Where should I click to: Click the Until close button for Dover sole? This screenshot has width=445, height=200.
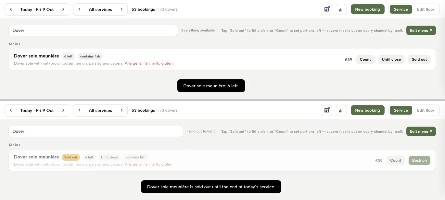[x=391, y=59]
